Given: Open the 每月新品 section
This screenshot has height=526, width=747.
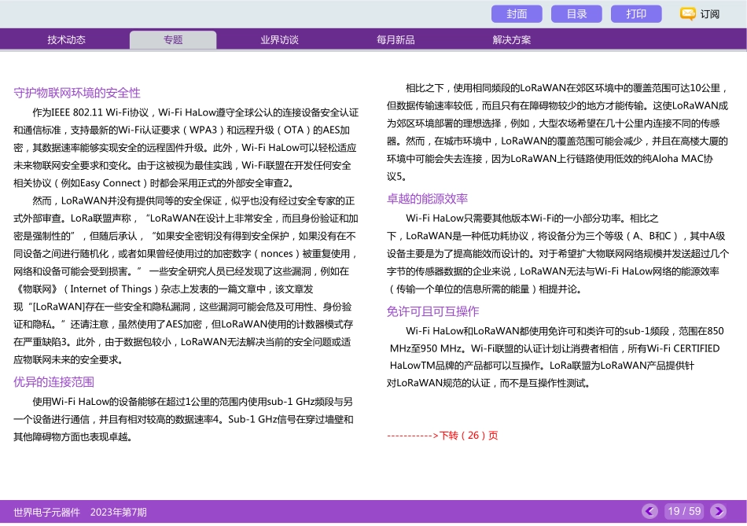Looking at the screenshot, I should tap(395, 39).
